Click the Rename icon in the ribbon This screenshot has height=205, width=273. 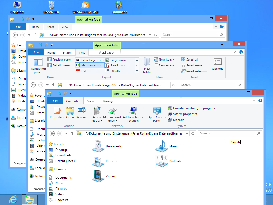click(x=82, y=113)
